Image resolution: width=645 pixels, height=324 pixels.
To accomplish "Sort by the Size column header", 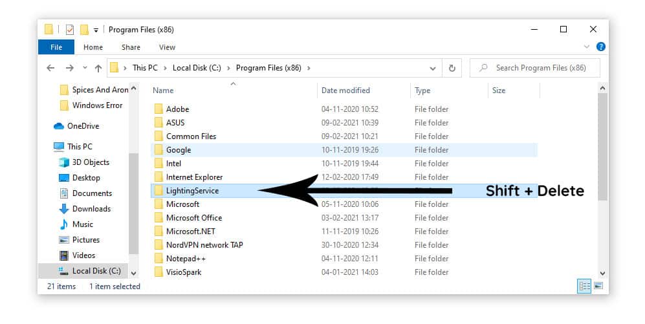I will pos(499,91).
